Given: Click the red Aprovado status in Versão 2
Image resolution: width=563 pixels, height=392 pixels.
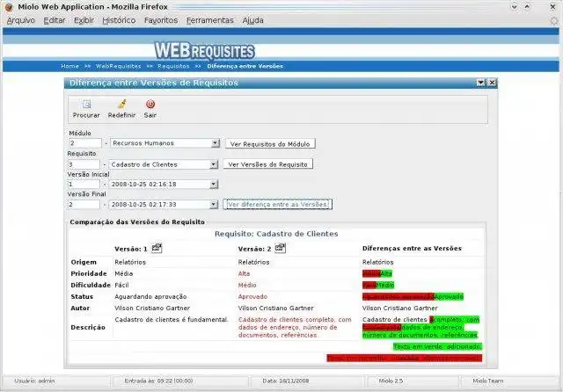Looking at the screenshot, I should coord(252,296).
